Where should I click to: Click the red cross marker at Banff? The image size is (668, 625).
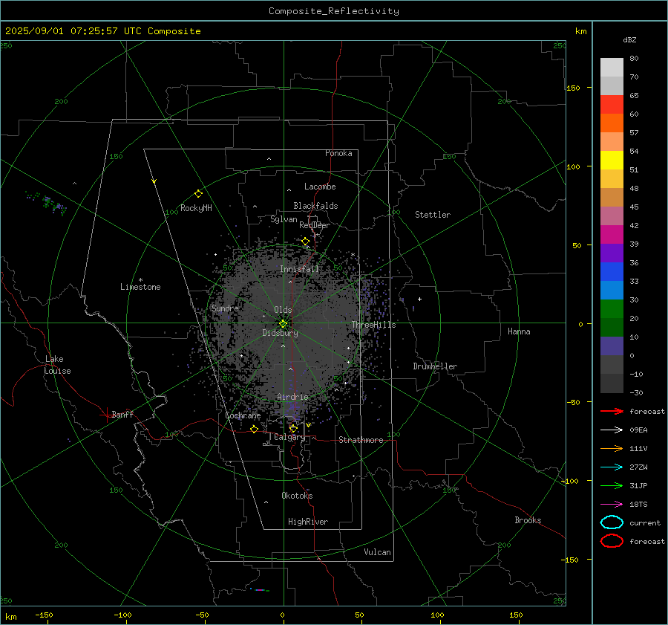point(106,415)
